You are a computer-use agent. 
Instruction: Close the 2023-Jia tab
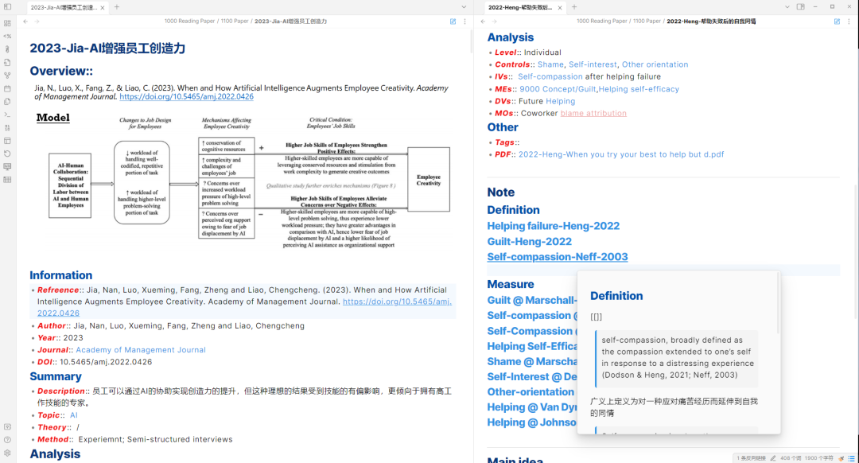click(x=103, y=8)
